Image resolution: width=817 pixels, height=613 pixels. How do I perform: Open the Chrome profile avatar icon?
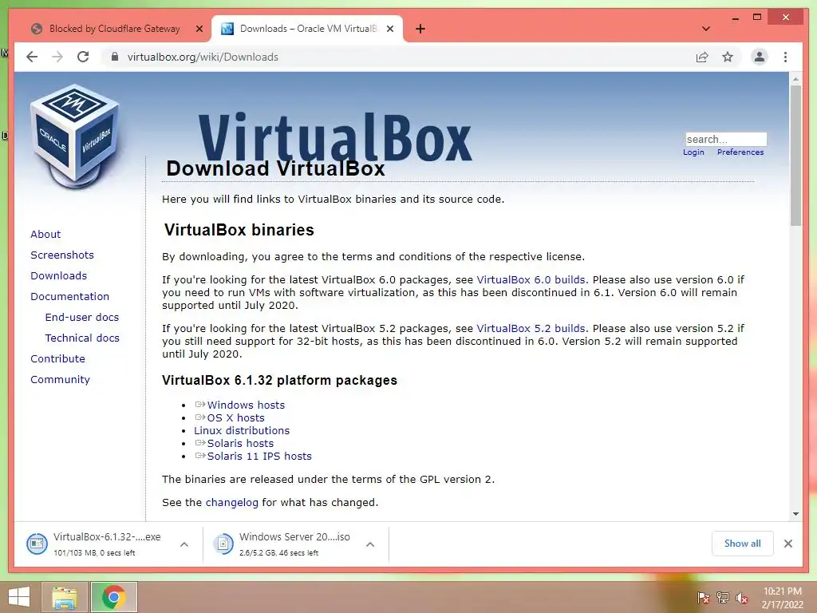coord(760,57)
